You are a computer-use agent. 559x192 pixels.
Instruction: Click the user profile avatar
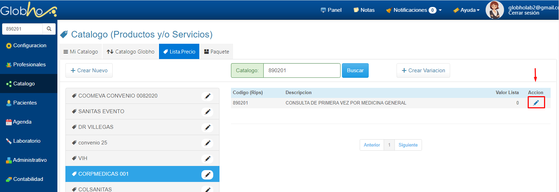click(x=494, y=10)
